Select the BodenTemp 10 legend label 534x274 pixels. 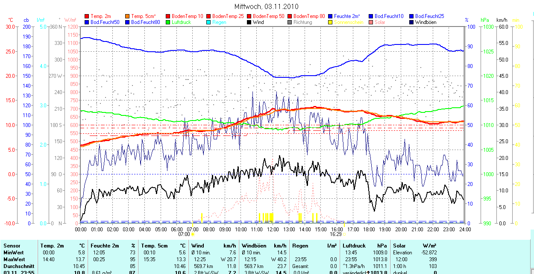[x=187, y=16]
